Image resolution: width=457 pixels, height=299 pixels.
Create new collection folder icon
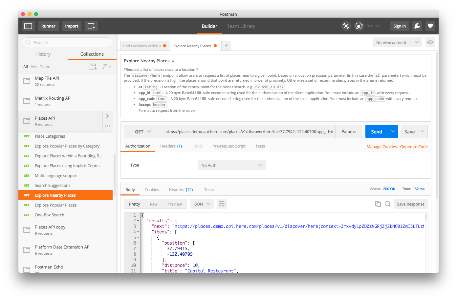click(x=93, y=67)
